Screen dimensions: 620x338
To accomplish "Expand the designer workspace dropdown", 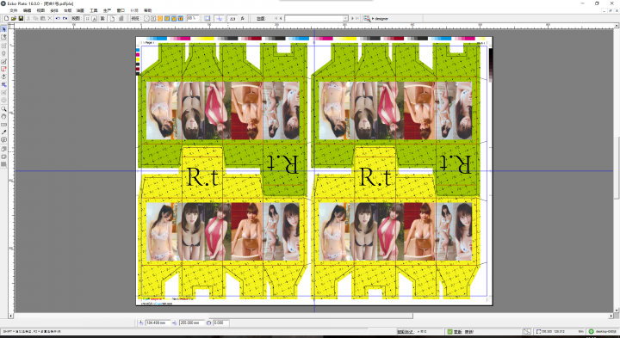I will [380, 19].
